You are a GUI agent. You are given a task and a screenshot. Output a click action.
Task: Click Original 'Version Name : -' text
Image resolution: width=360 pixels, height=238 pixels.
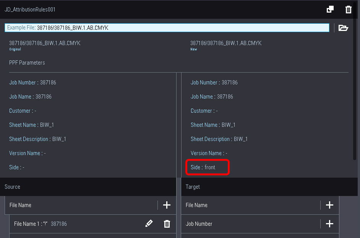coord(27,153)
